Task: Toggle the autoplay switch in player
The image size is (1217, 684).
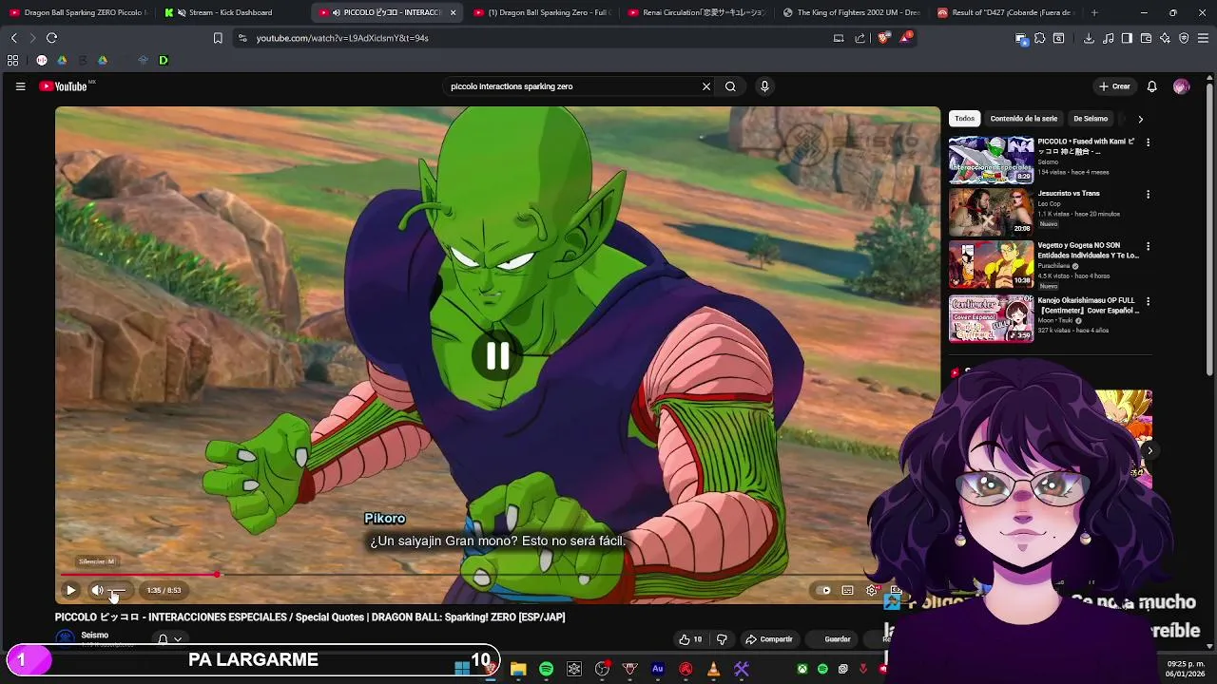Action: pos(824,590)
